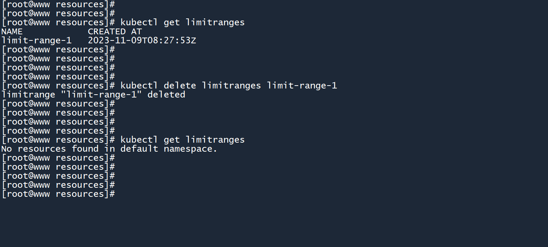The height and width of the screenshot is (247, 548).
Task: Select limit-range-1 under the NAME column
Action: 36,40
